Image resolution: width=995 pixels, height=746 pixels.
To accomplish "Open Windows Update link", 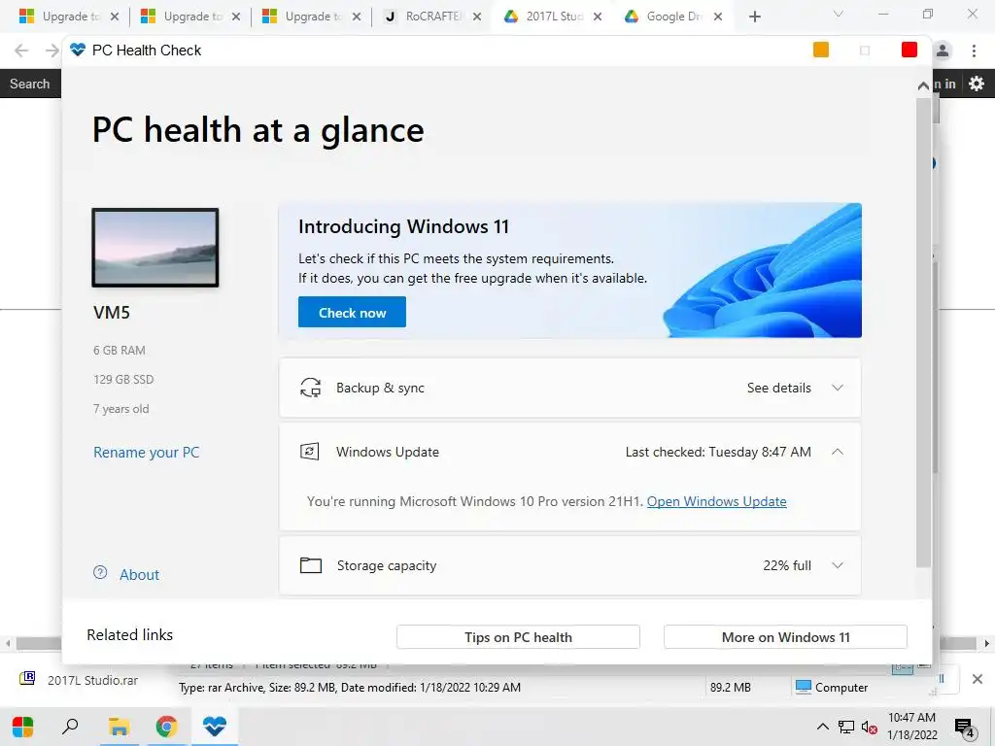I will (x=716, y=501).
